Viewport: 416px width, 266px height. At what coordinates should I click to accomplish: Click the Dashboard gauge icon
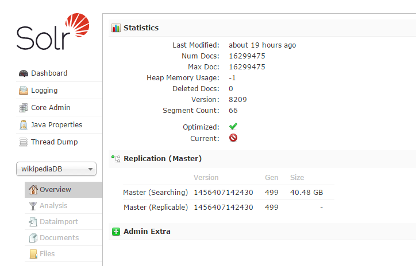click(x=24, y=73)
